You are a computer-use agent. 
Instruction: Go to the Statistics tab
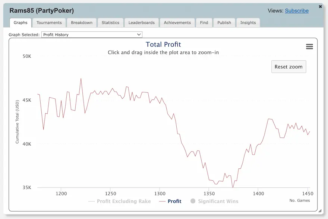click(110, 23)
